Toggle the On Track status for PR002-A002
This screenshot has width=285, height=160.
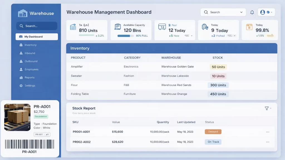point(213,142)
